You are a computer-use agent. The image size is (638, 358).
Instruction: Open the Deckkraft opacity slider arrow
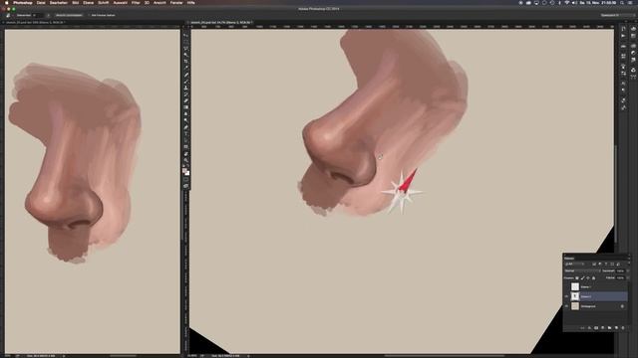(628, 270)
